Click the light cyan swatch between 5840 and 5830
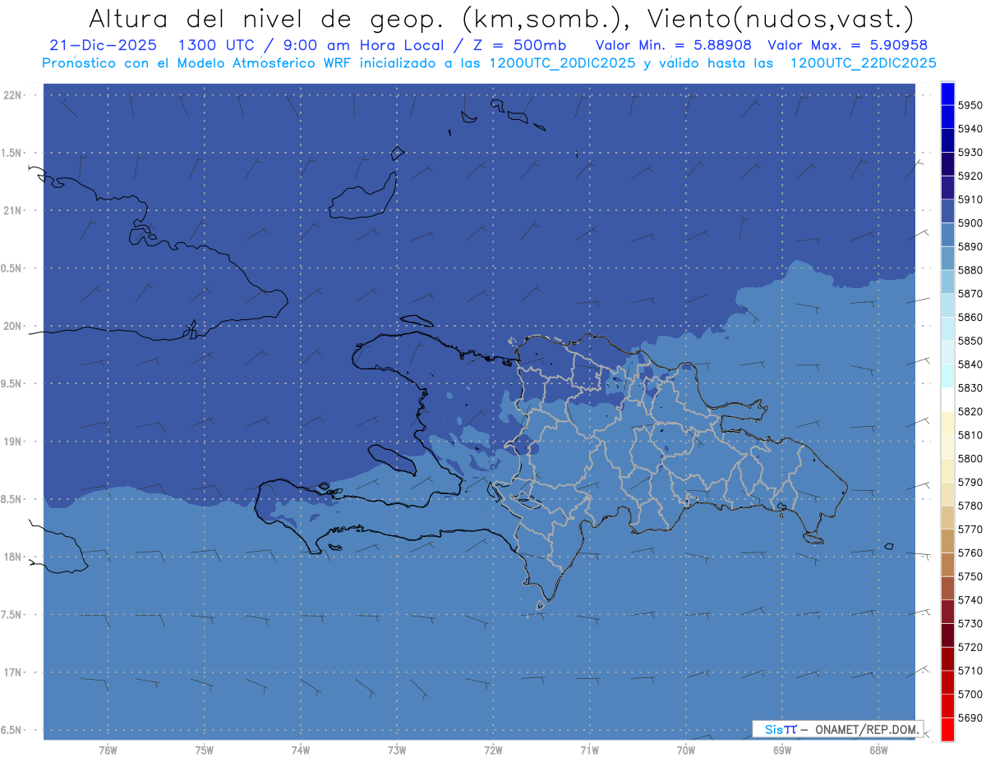 [947, 376]
